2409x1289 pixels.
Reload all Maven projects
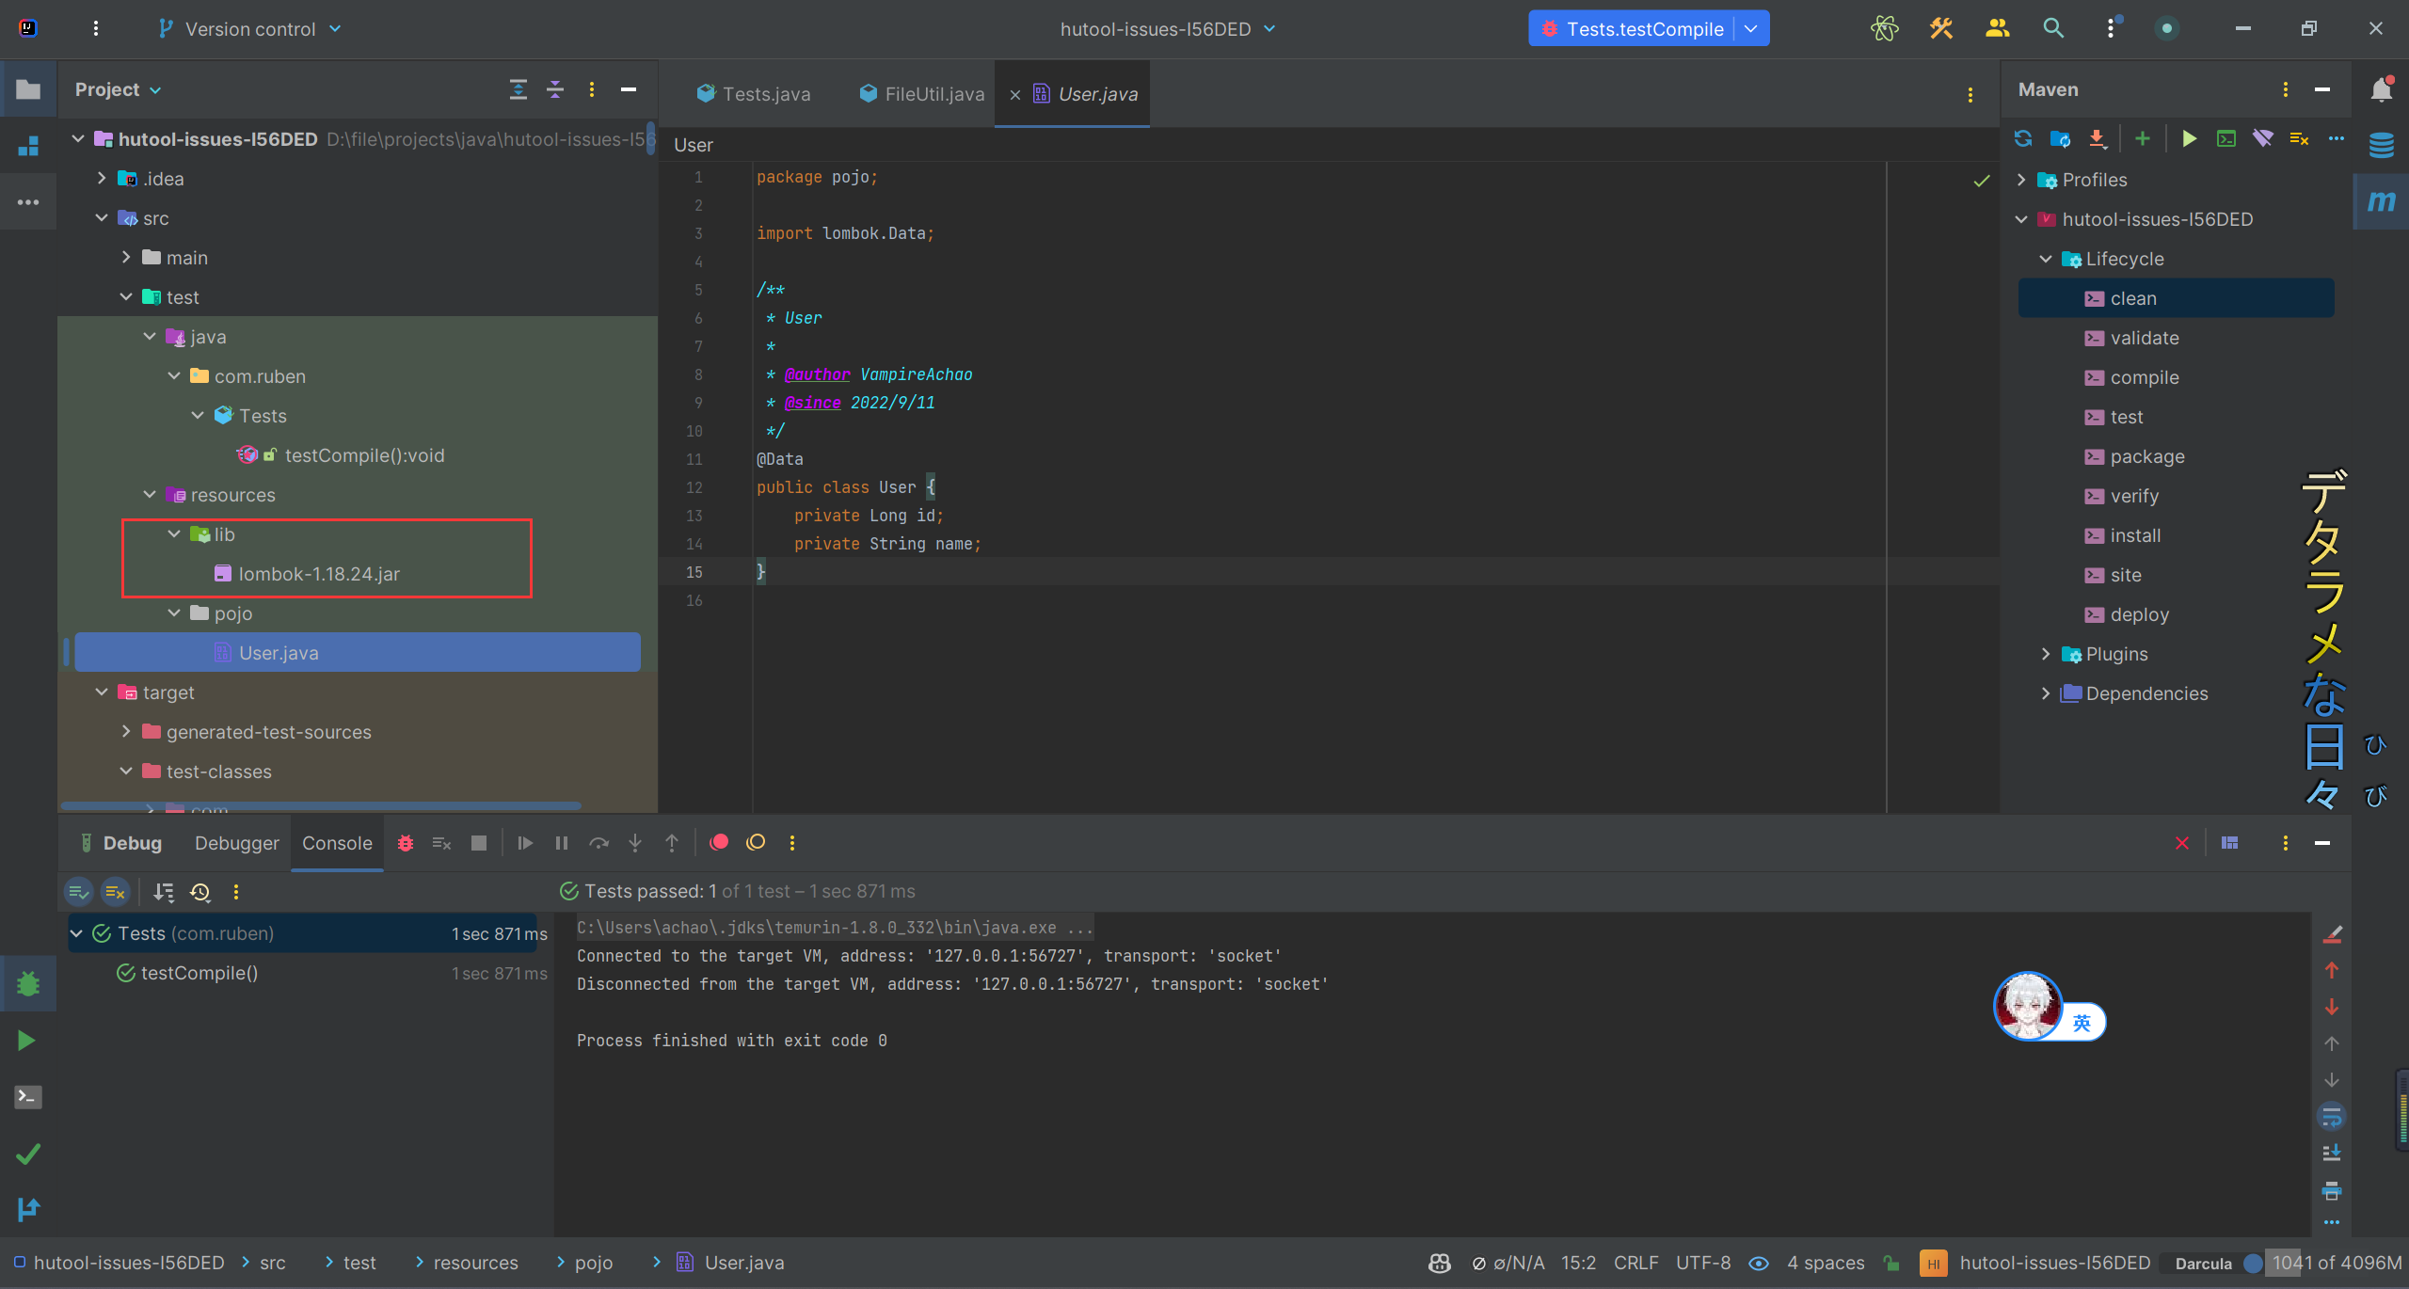pos(2022,139)
